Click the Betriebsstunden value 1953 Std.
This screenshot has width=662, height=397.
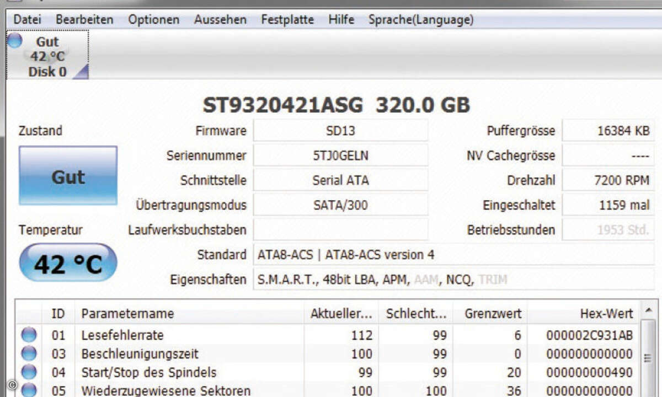tap(608, 229)
